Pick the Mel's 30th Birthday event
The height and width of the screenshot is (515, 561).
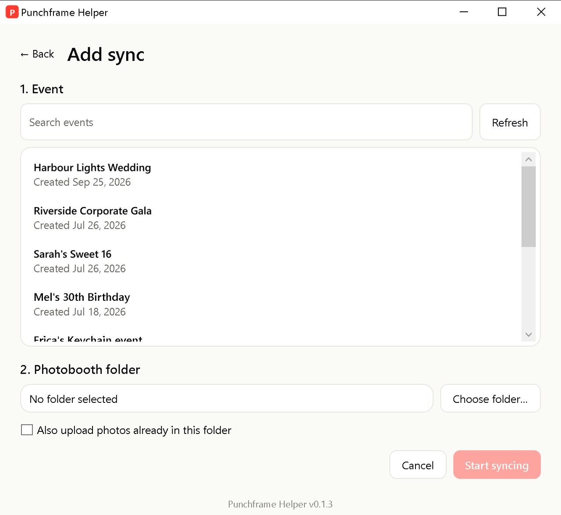click(x=271, y=304)
